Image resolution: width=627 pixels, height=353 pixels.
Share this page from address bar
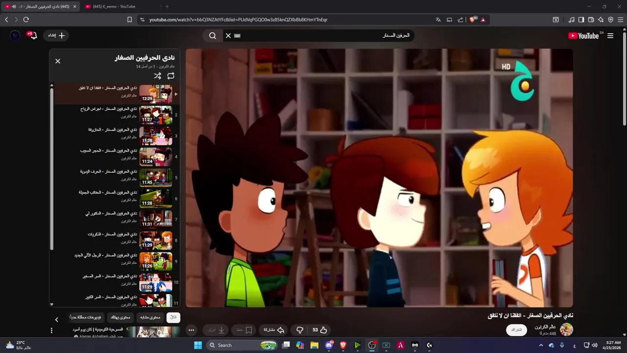coord(460,20)
